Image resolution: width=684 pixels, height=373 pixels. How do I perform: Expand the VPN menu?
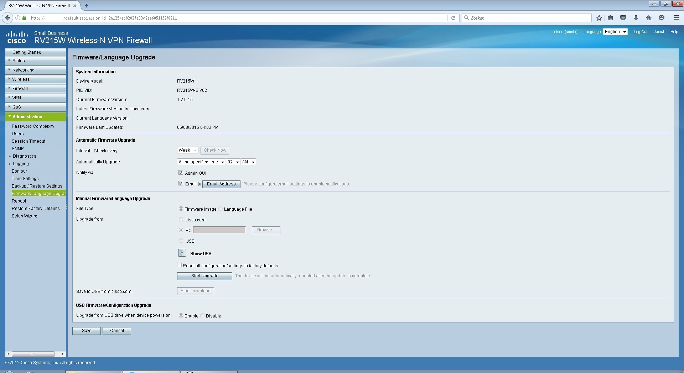coord(36,98)
